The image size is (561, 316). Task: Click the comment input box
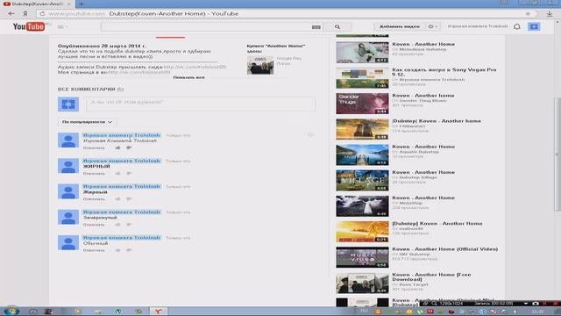[201, 104]
